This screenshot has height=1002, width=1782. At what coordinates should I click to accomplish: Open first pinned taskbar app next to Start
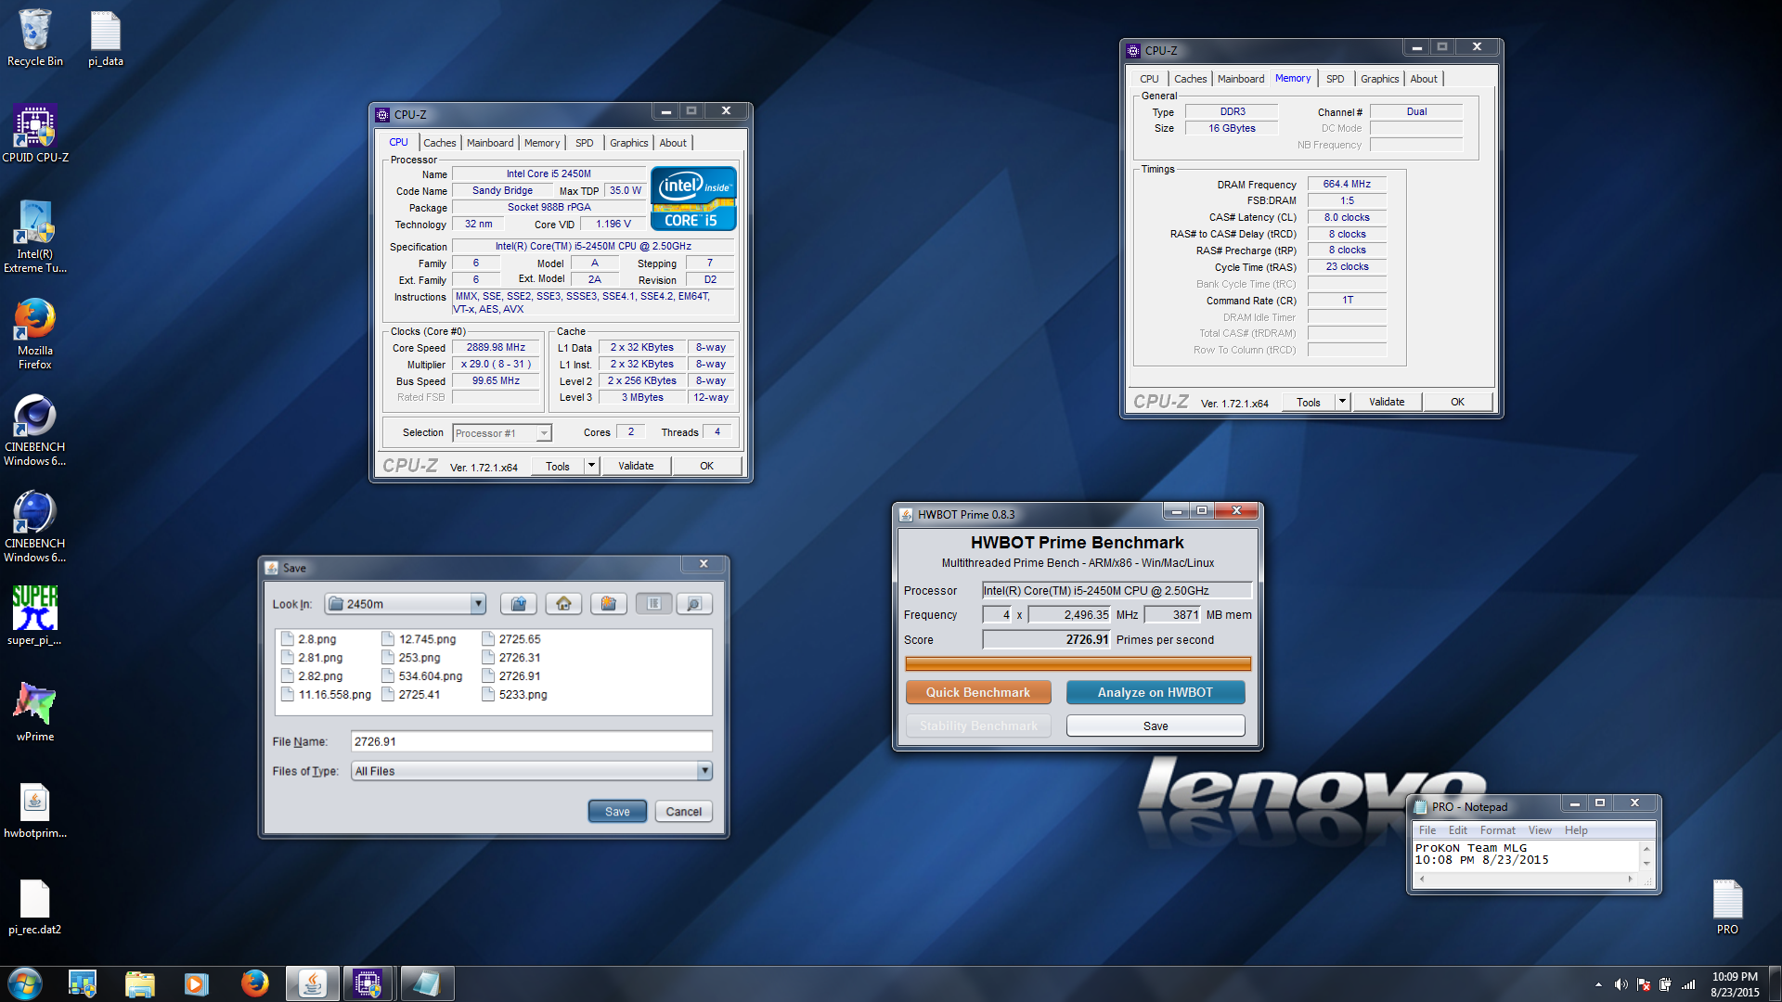(83, 983)
